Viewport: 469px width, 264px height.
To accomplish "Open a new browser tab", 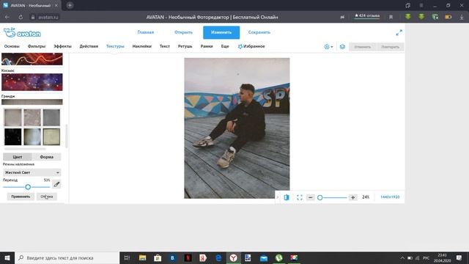I will [x=70, y=5].
